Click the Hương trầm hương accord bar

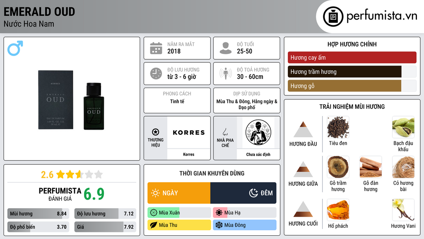pos(352,72)
